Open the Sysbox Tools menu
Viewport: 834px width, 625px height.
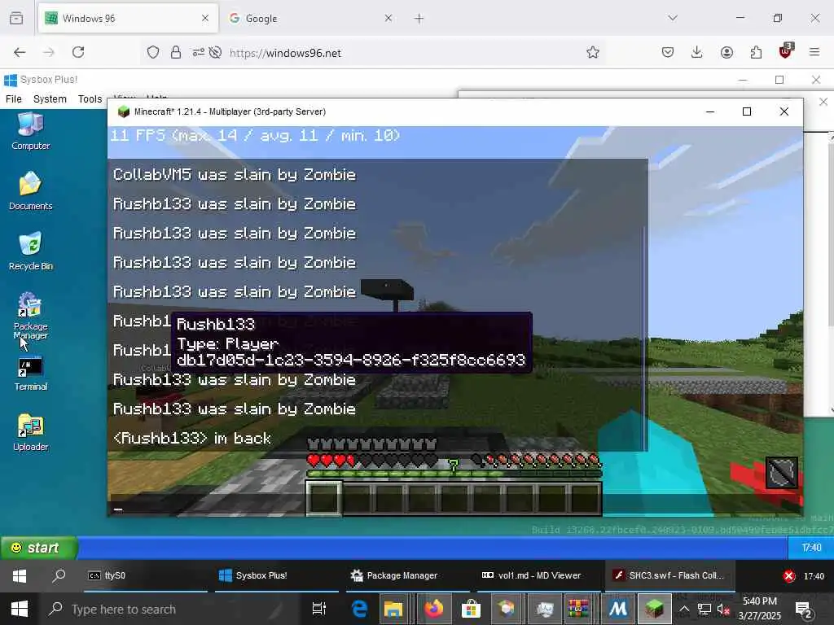click(x=90, y=98)
